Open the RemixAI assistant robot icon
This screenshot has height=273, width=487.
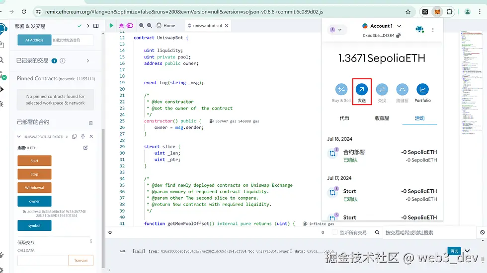point(121,25)
